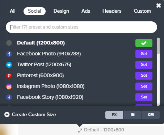Click the Facebook icon beside Facebook Photo
The image size is (164, 135).
coord(9,54)
